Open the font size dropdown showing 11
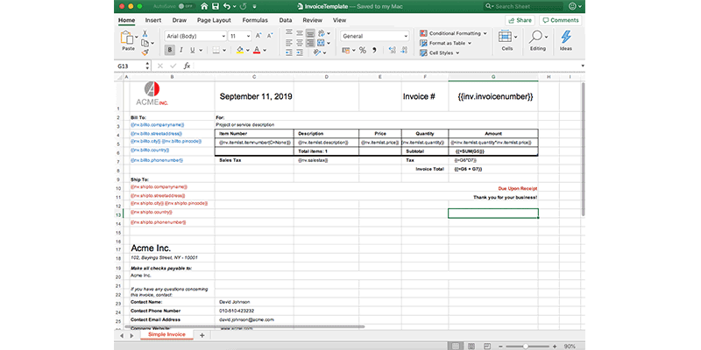701x350 pixels. tap(240, 36)
